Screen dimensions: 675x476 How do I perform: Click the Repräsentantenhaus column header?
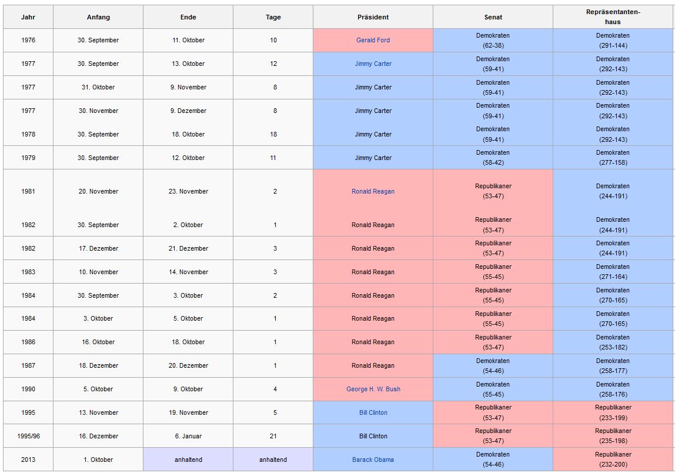(x=613, y=17)
